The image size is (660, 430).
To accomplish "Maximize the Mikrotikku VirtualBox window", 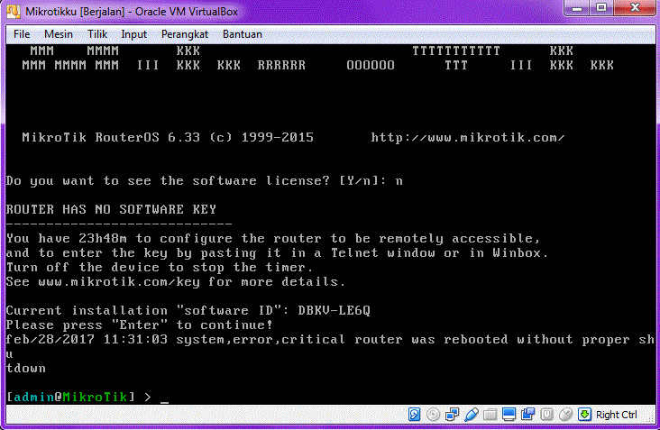I will 601,8.
